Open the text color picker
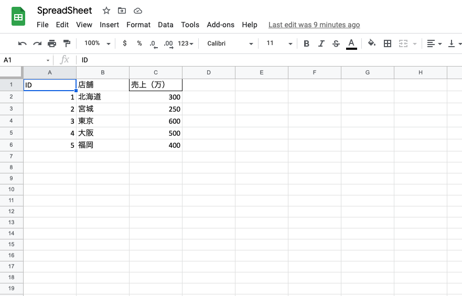Viewport: 462px width, 296px height. pyautogui.click(x=351, y=44)
